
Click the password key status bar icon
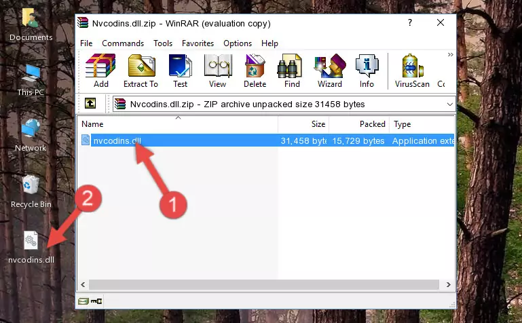[96, 301]
